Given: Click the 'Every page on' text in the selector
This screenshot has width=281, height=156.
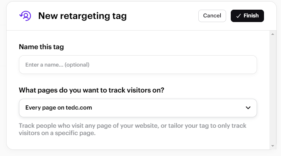Looking at the screenshot, I should tap(45, 108).
